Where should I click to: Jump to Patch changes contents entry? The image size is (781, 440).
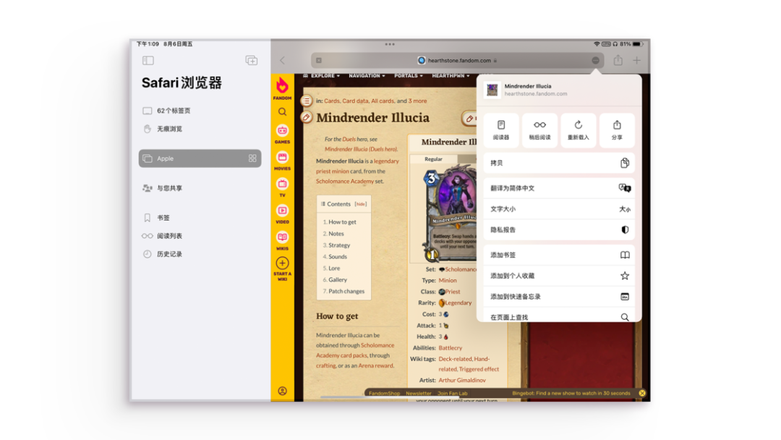[x=346, y=291]
